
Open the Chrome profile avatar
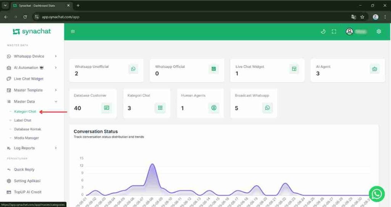coord(376,17)
